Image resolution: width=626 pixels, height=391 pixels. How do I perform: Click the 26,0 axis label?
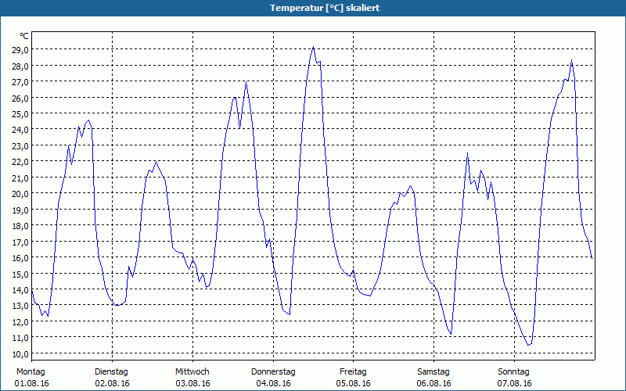20,98
